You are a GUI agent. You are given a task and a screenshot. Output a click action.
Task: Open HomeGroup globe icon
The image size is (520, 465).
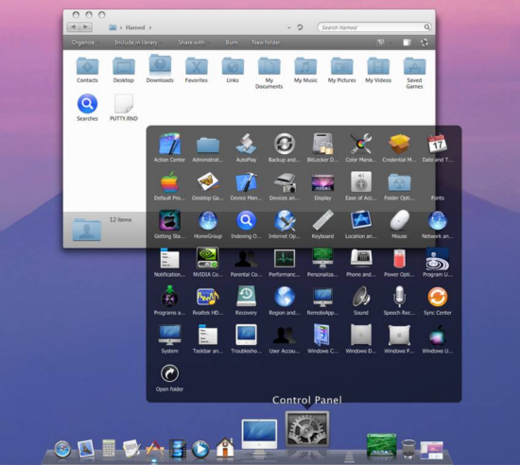pos(208,220)
